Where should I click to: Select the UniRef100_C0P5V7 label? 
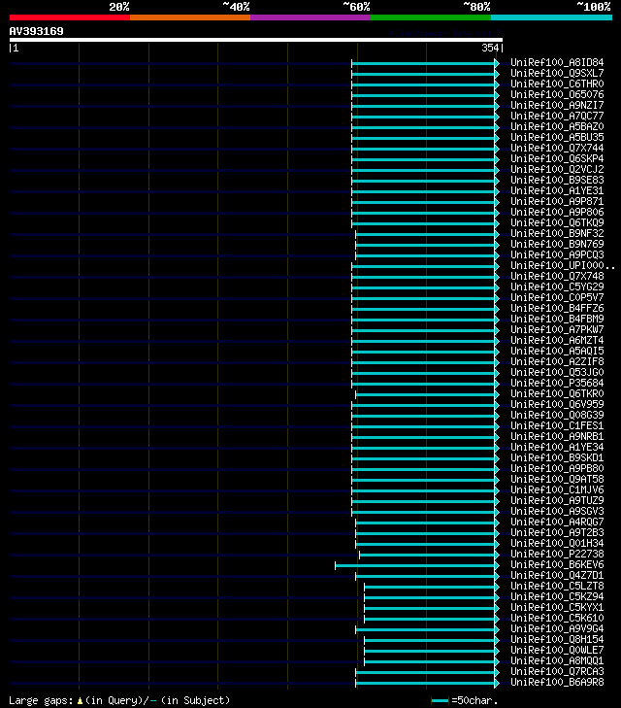click(x=557, y=297)
